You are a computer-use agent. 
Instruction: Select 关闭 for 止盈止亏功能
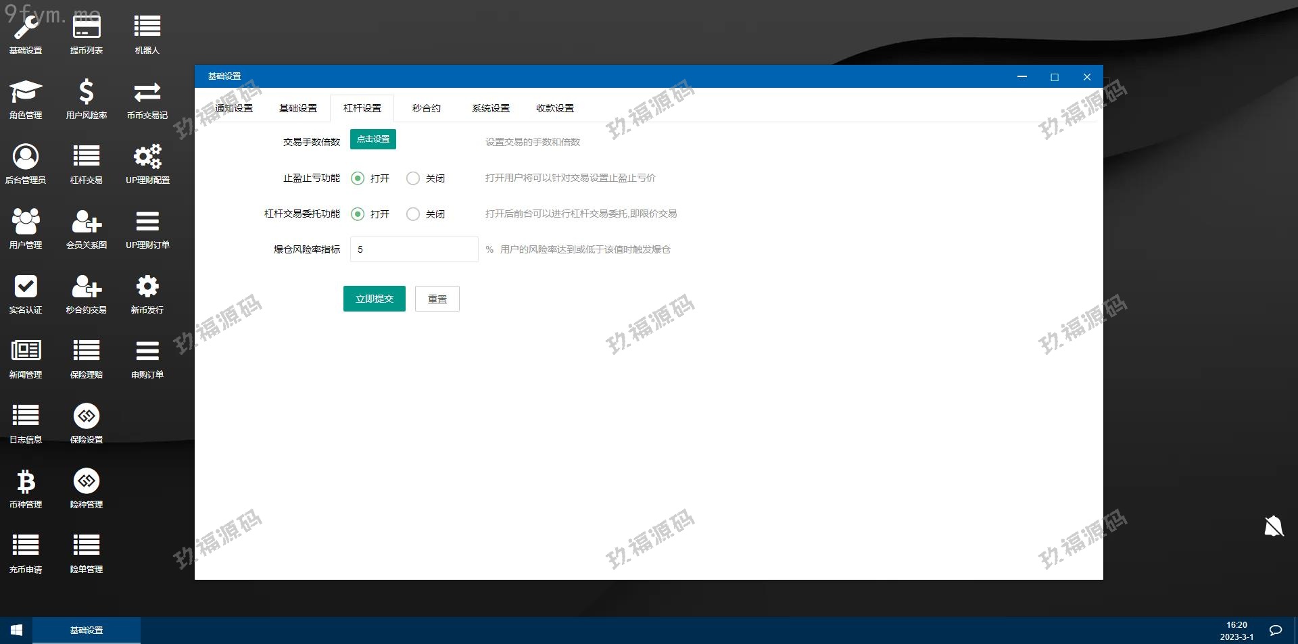tap(413, 178)
